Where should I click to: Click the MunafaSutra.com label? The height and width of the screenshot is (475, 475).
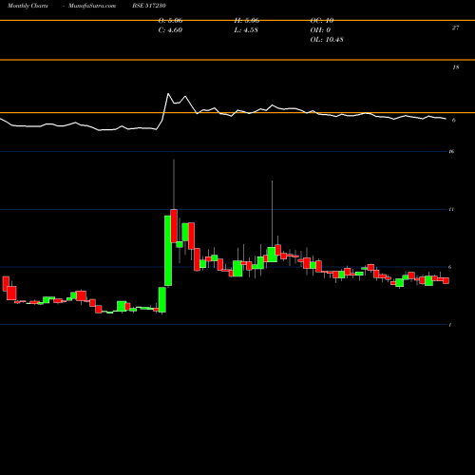tap(92, 6)
